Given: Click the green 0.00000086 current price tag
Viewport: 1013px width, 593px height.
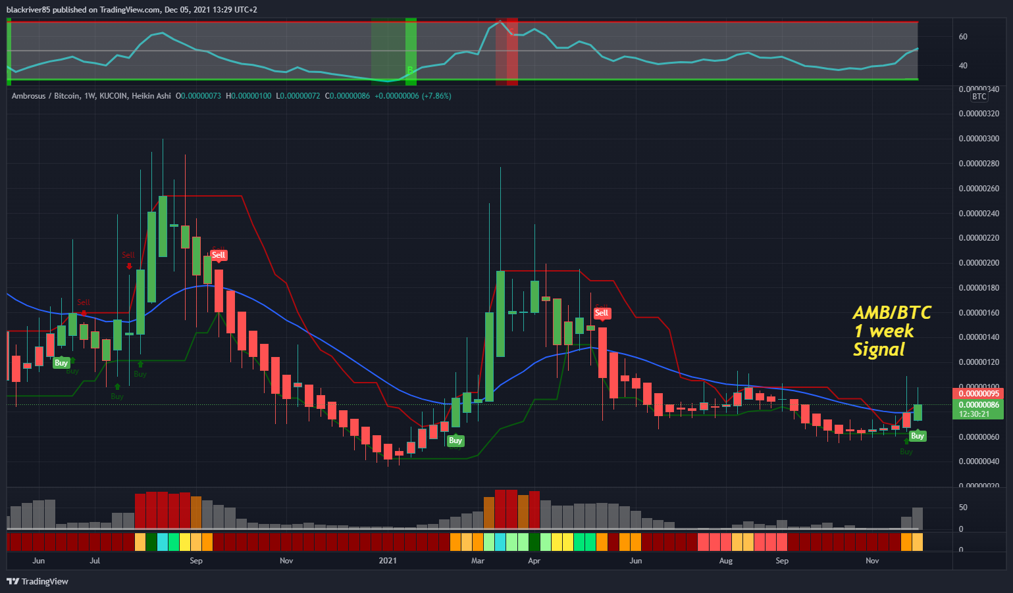Looking at the screenshot, I should [978, 405].
